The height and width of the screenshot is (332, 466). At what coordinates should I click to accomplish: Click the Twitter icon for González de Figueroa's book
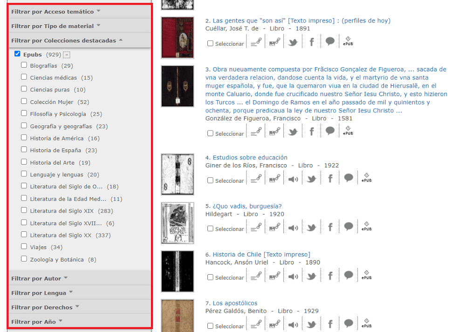pyautogui.click(x=293, y=132)
